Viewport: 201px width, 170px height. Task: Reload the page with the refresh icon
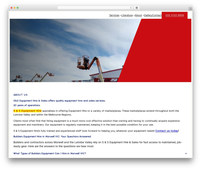[131, 8]
